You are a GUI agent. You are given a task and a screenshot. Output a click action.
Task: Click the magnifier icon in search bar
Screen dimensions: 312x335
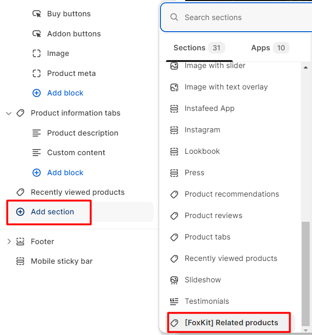pos(174,17)
